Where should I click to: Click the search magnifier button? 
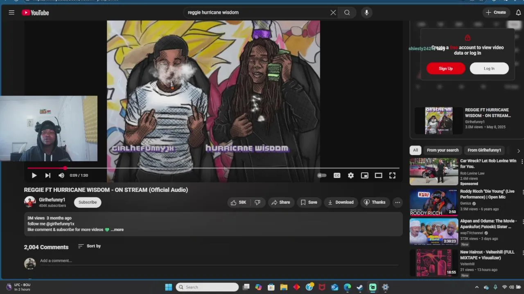pyautogui.click(x=347, y=13)
